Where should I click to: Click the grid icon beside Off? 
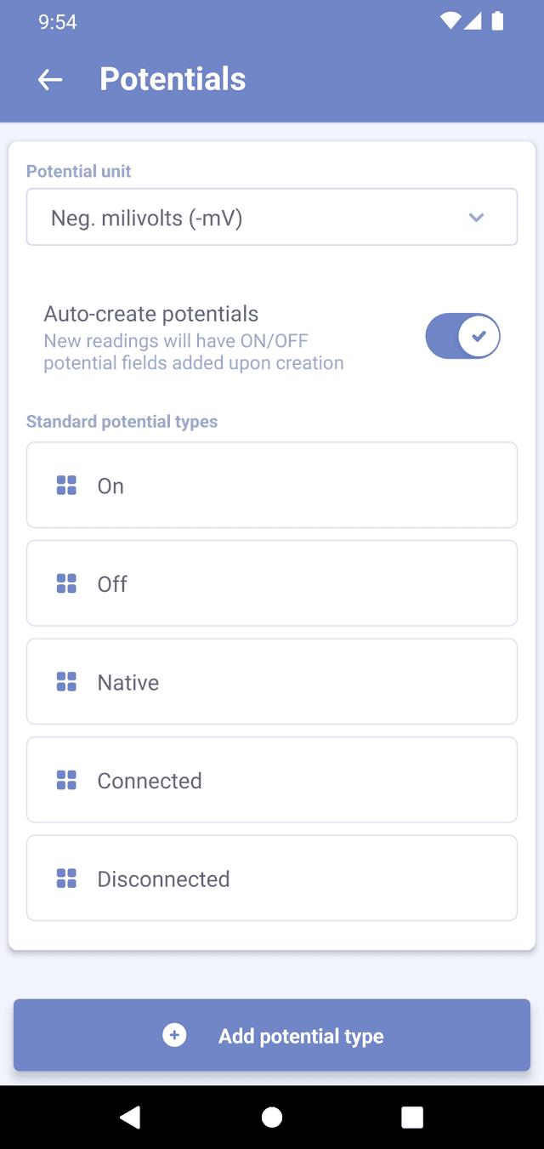point(66,583)
